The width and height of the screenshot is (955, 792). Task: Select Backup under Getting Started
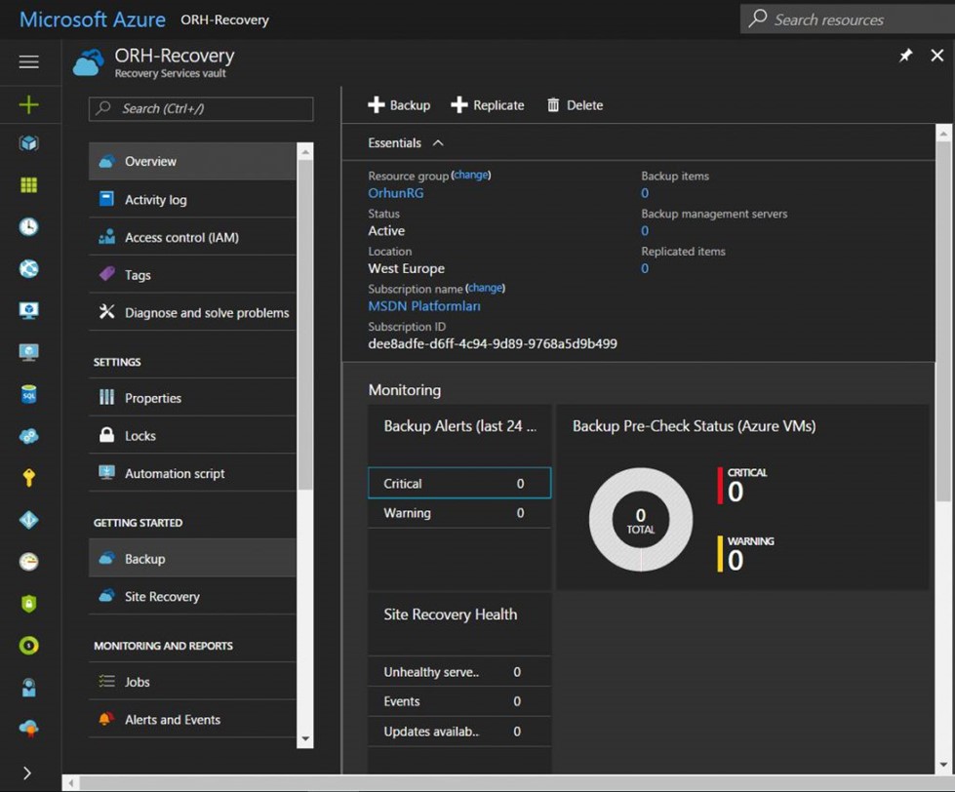coord(192,558)
